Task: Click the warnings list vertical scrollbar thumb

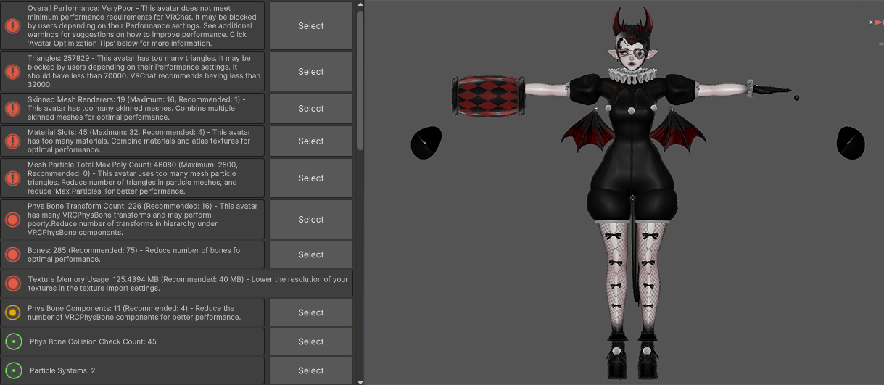Action: 360,80
